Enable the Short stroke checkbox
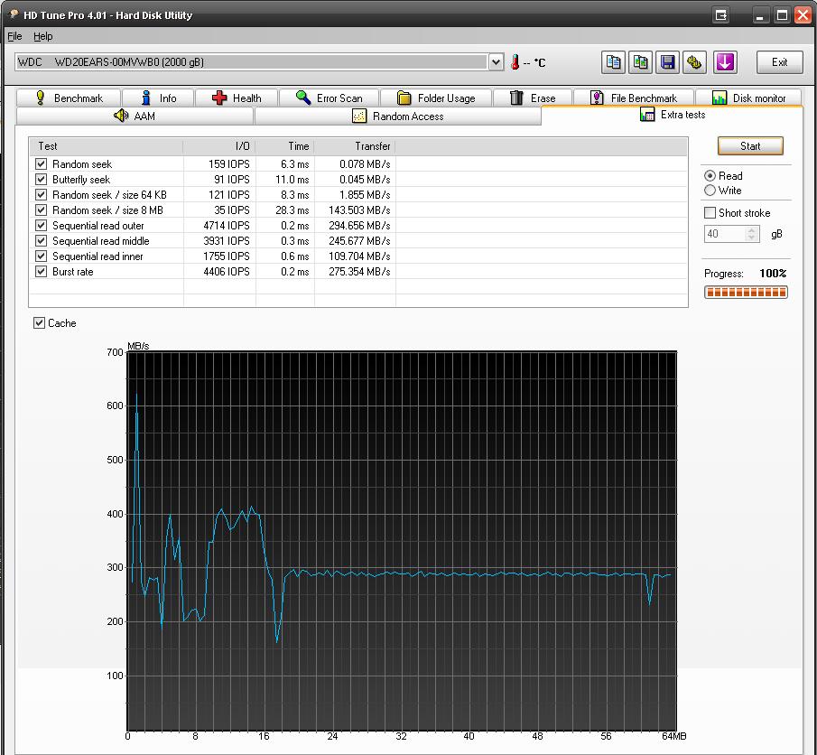 710,213
